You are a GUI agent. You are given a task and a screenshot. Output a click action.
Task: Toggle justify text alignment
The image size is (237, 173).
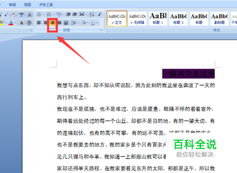59,23
